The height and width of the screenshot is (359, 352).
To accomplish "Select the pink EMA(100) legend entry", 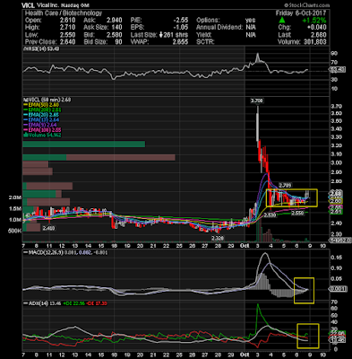I will [x=43, y=130].
